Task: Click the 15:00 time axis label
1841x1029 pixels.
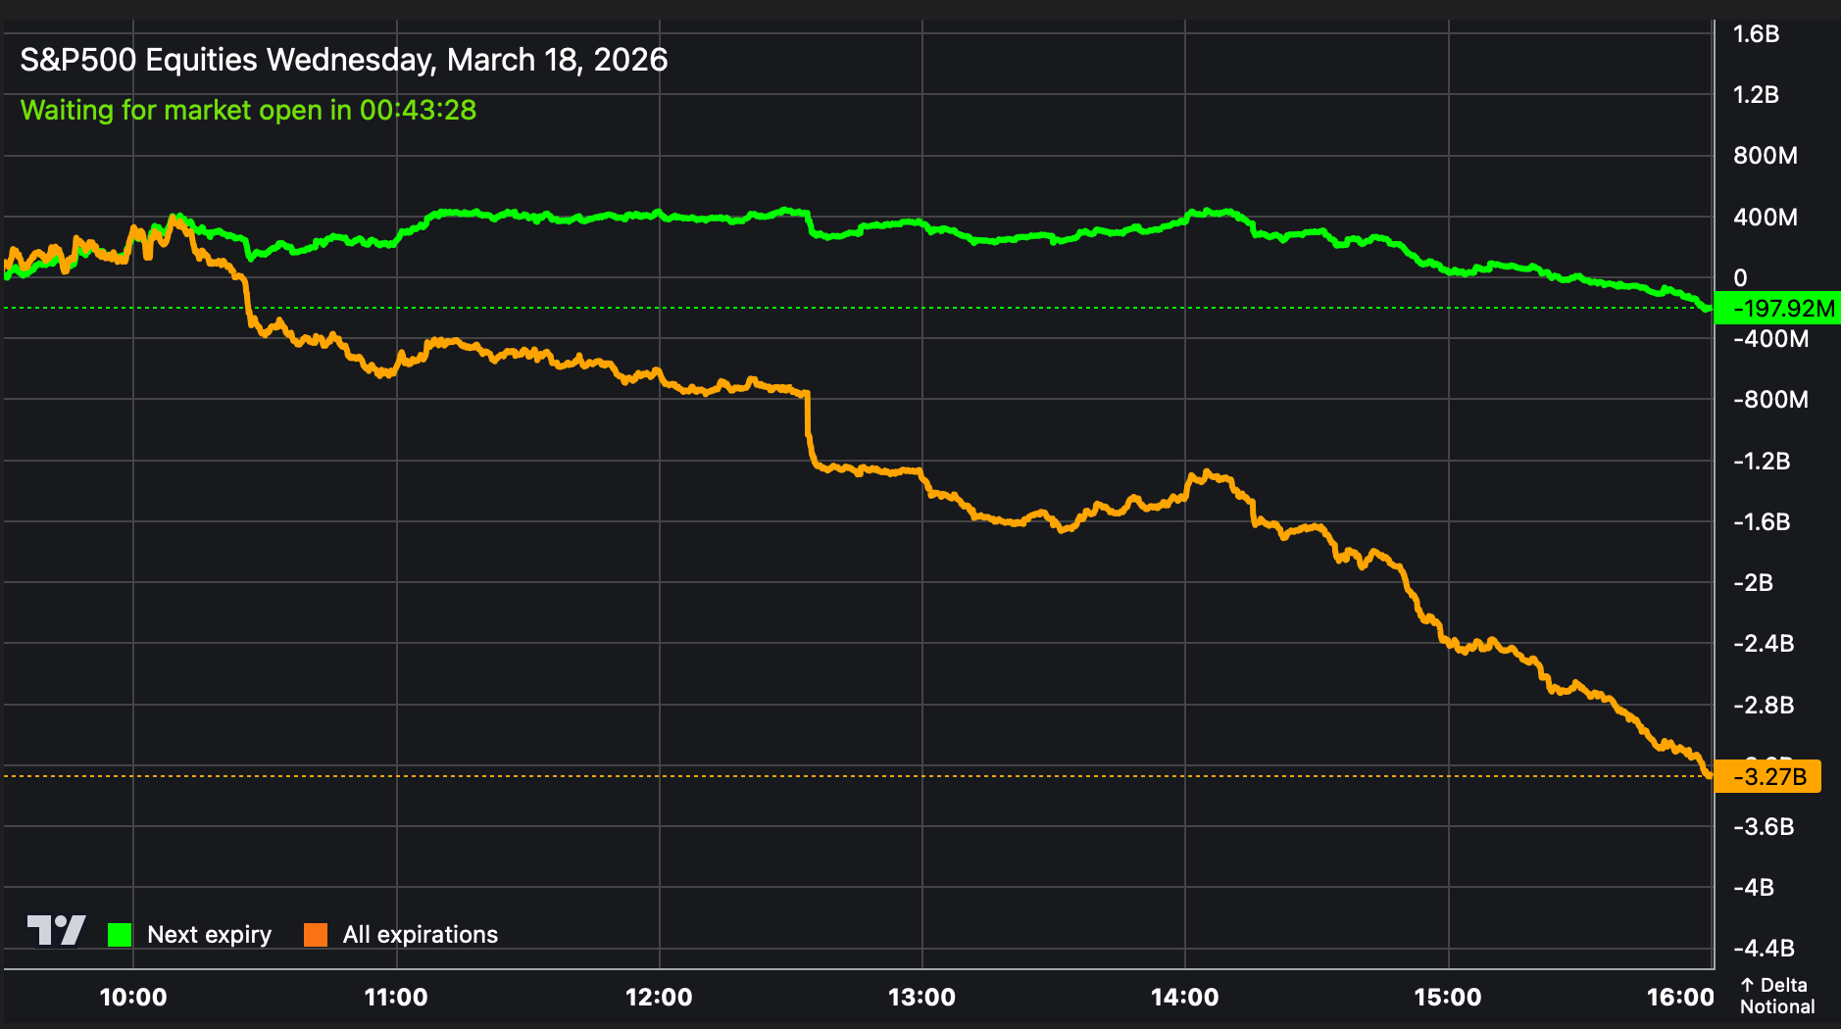Action: coord(1447,998)
